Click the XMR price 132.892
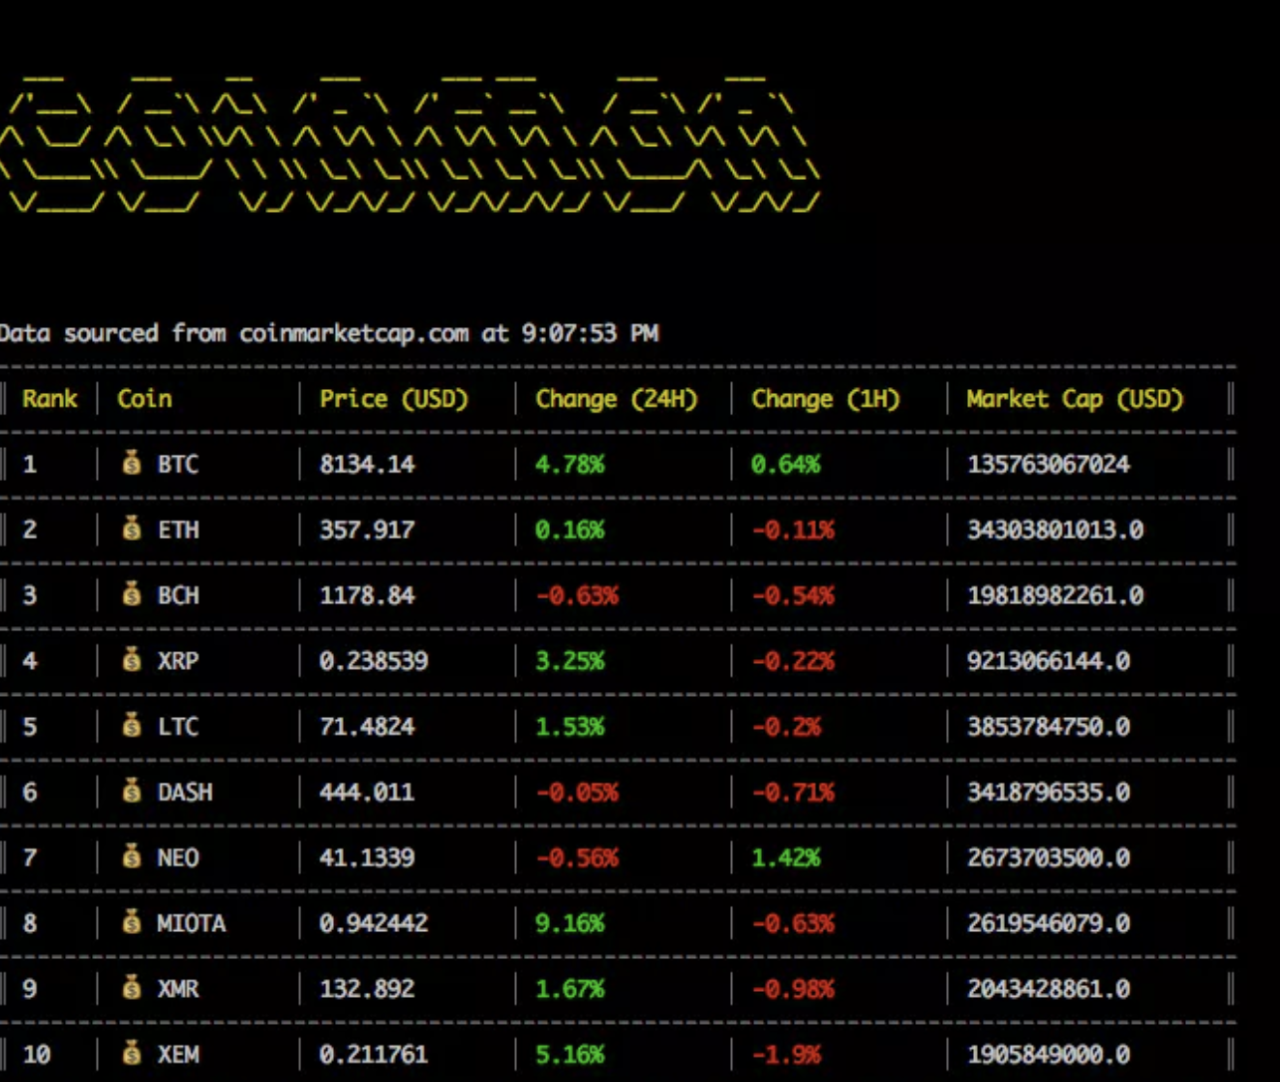The width and height of the screenshot is (1280, 1082). tap(367, 989)
